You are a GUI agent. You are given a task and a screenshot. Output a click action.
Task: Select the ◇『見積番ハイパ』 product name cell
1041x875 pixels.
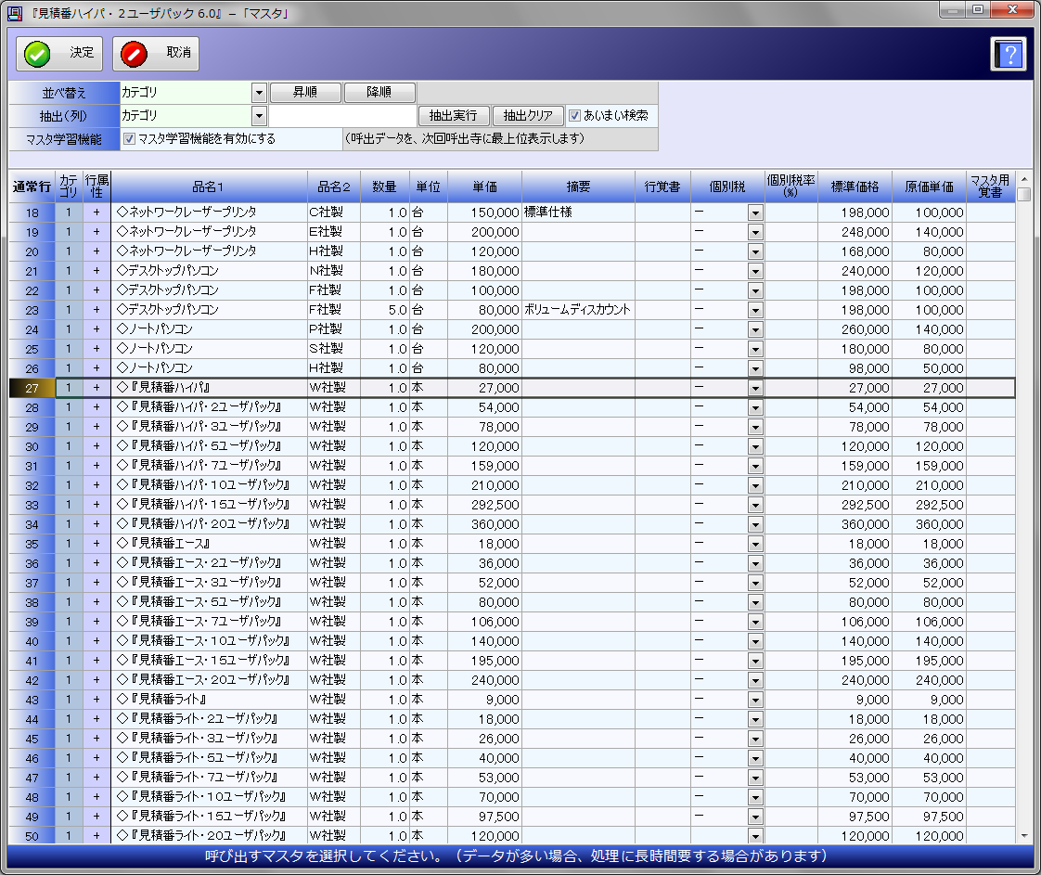pyautogui.click(x=209, y=388)
